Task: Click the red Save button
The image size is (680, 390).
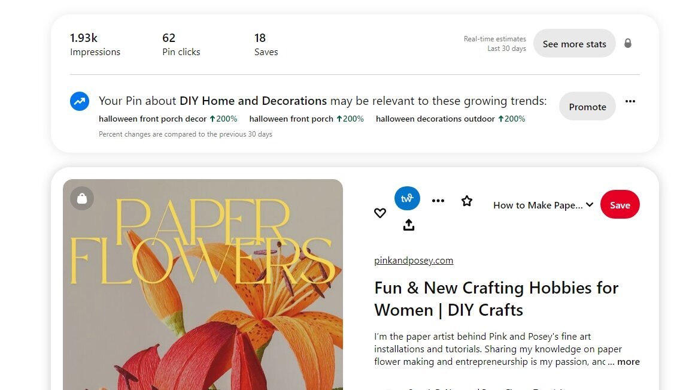Action: [620, 205]
